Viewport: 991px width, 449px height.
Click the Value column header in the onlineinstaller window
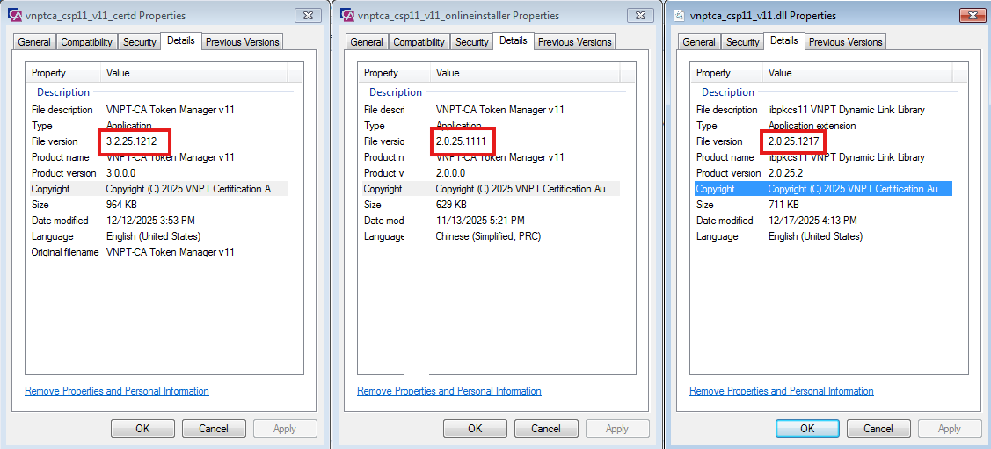[526, 73]
